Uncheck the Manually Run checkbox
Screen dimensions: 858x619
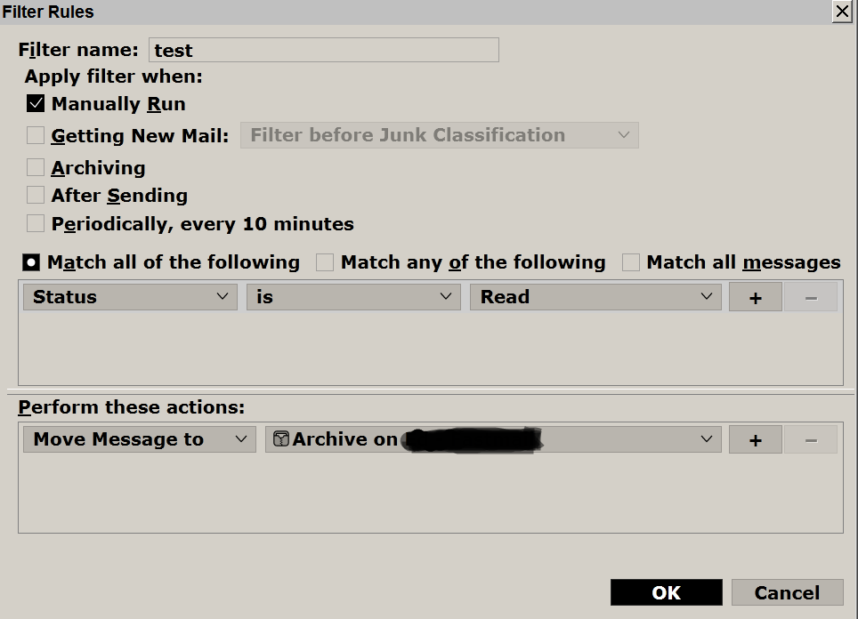[x=36, y=104]
